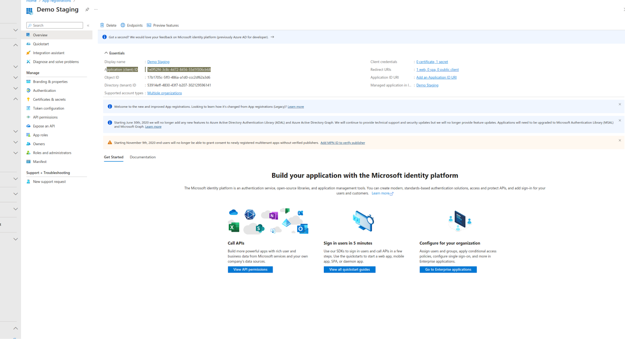Screen dimensions: 625x339
Task: Dismiss the November 9th publisher warning
Action: coord(620,140)
